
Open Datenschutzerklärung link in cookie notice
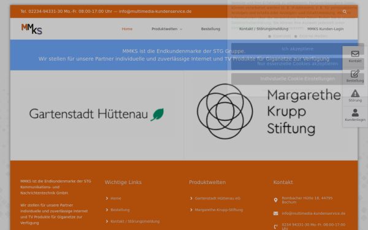tap(251, 23)
